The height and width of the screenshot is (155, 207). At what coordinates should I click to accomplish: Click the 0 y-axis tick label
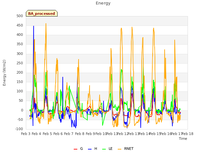tap(22, 110)
